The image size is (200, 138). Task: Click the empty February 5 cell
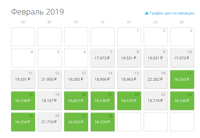pos(49,58)
